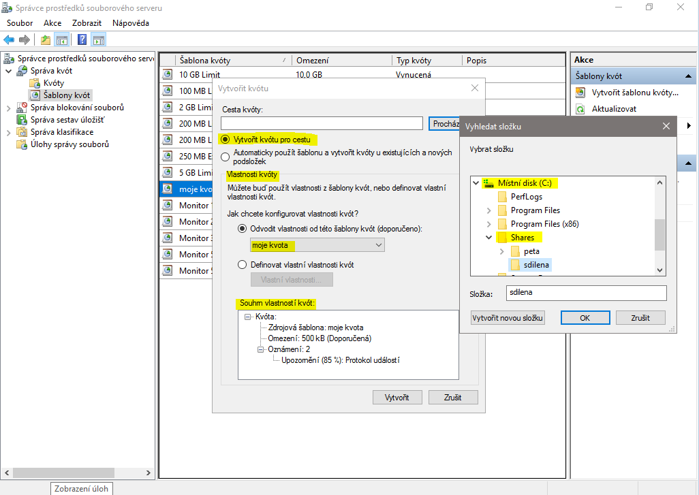This screenshot has height=495, width=699.
Task: Open the Akce menu
Action: pos(52,23)
